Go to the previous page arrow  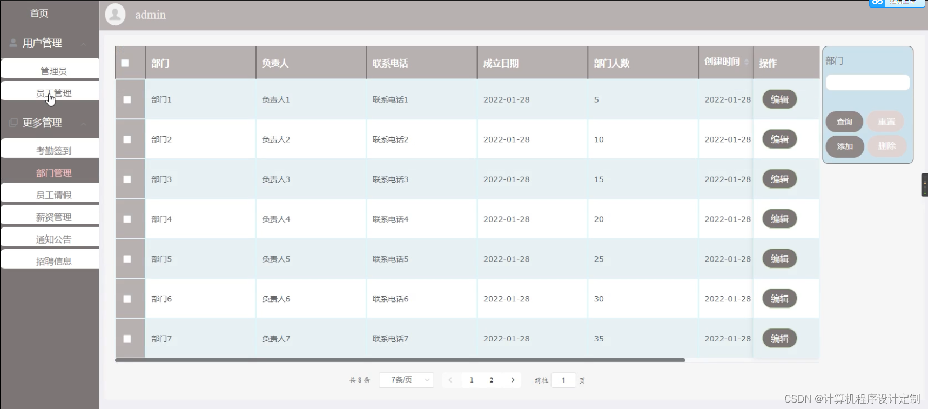[450, 380]
